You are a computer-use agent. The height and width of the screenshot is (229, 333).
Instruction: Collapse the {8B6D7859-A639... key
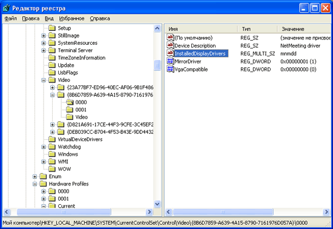pos(53,95)
